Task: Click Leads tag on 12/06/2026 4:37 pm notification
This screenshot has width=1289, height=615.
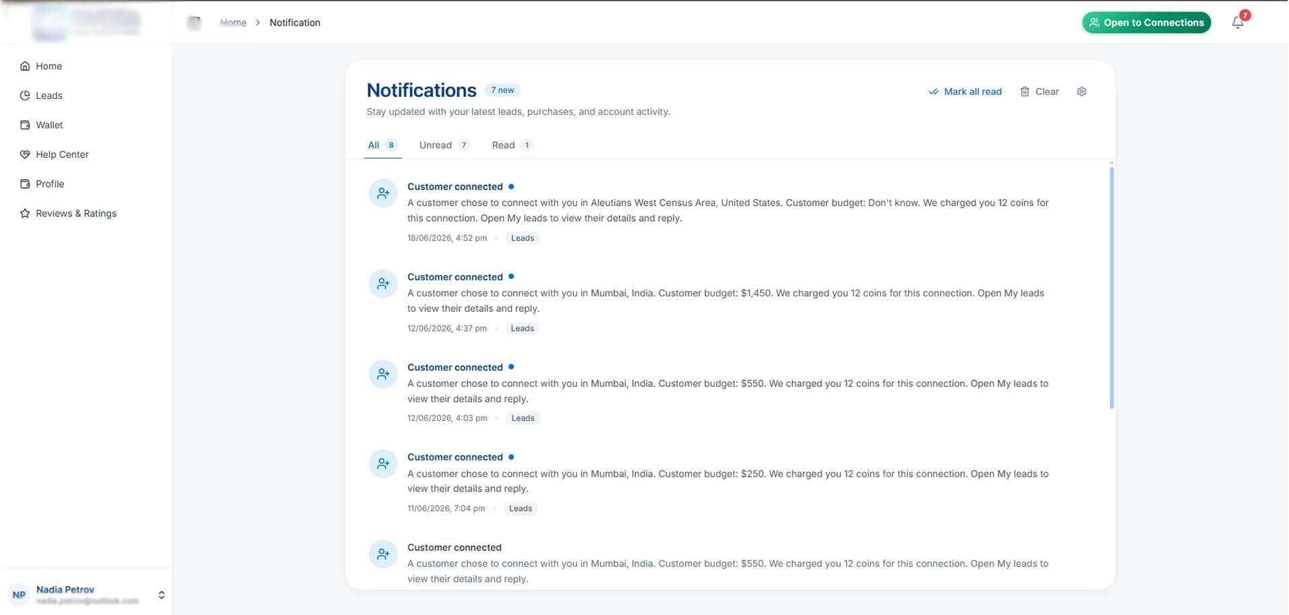Action: tap(522, 329)
